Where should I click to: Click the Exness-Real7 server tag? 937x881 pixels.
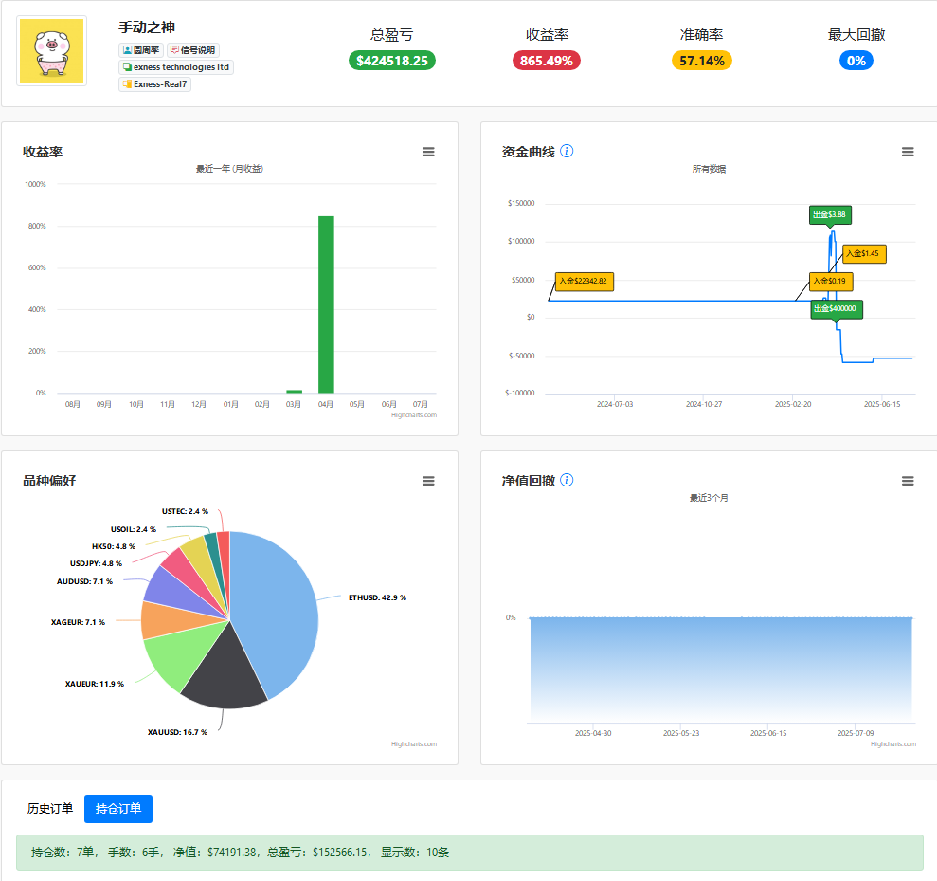pyautogui.click(x=154, y=84)
